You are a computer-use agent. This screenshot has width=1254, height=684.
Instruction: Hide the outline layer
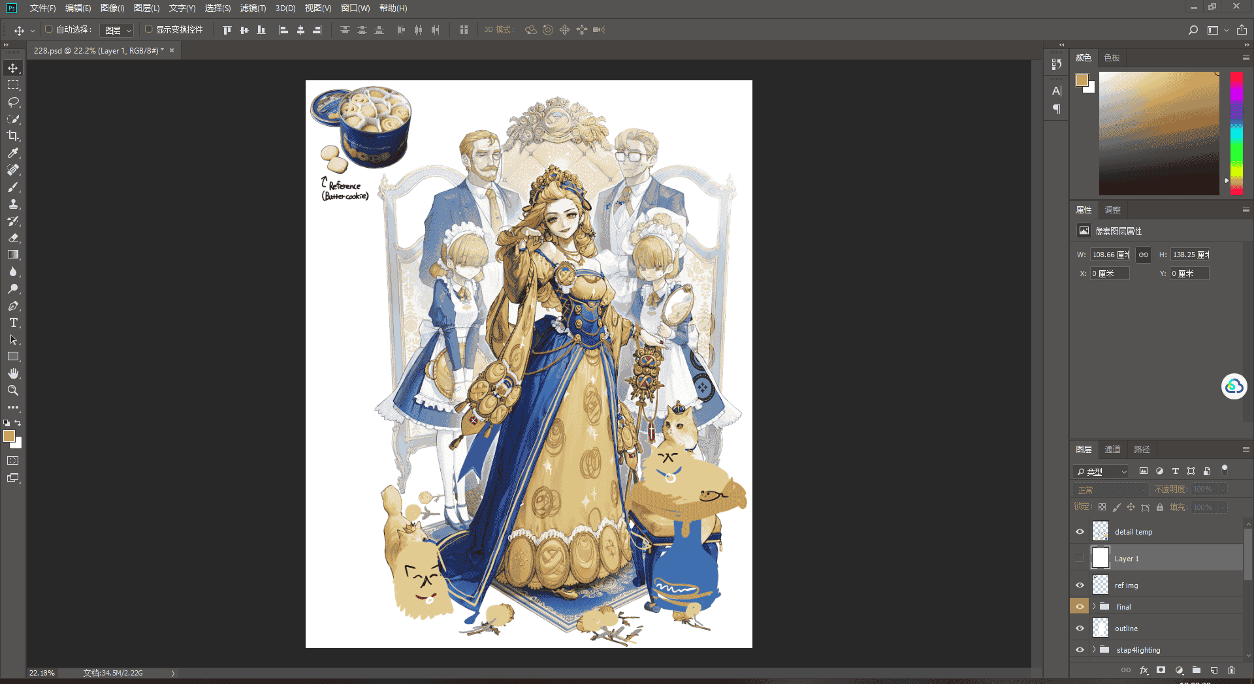(1080, 629)
